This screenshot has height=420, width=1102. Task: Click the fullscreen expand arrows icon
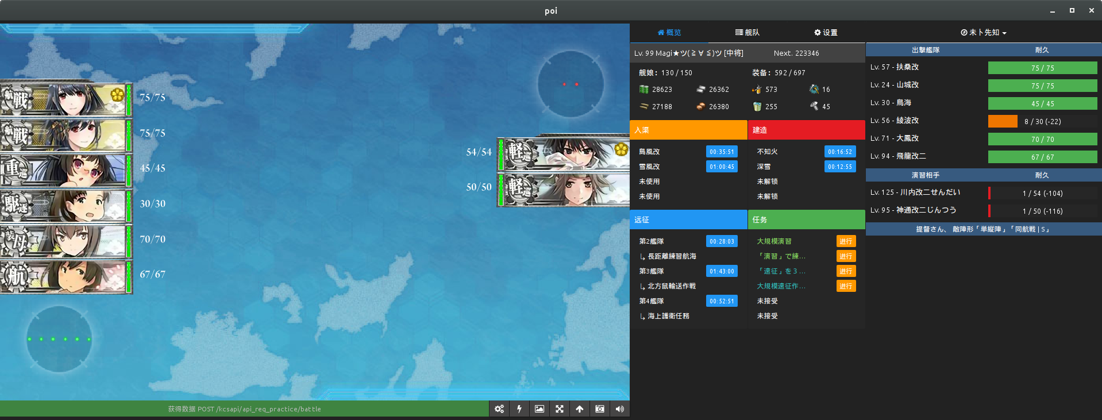point(559,409)
